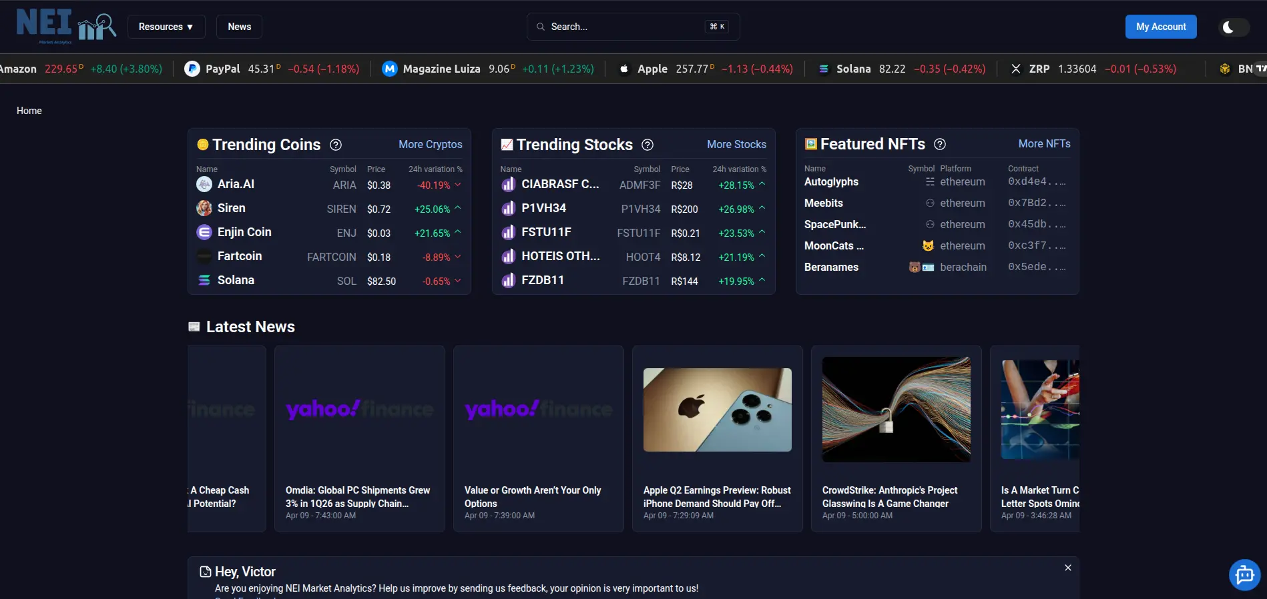Screen dimensions: 1267x599
Task: Select the Beranames berachain platform
Action: 963,267
